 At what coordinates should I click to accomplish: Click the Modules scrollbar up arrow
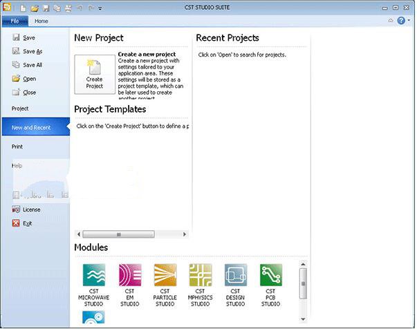pyautogui.click(x=303, y=264)
